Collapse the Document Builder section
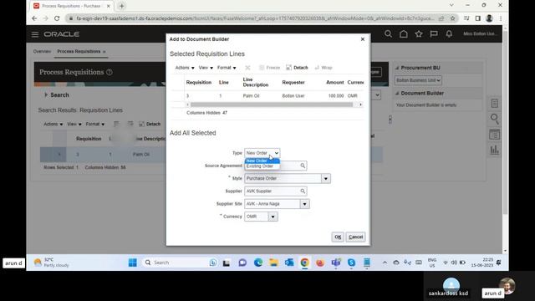 (x=397, y=93)
